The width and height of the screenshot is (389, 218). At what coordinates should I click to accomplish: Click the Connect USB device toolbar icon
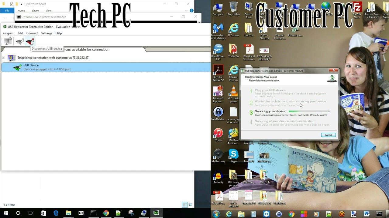click(19, 41)
